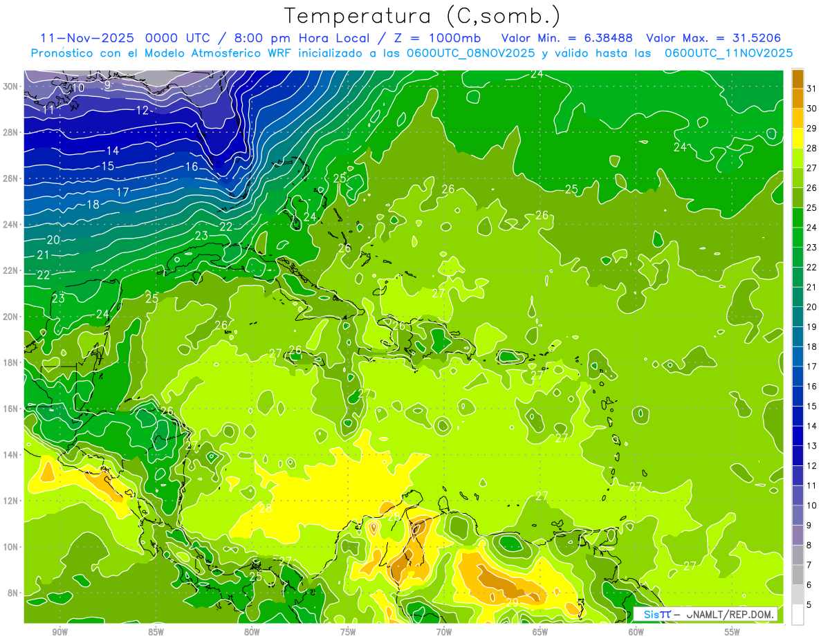Click the colorbar number 26
This screenshot has width=830, height=641.
coord(812,188)
